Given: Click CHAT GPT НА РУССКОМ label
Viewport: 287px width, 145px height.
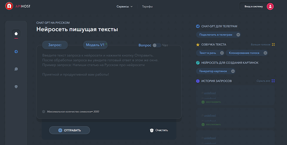Looking at the screenshot, I should [53, 23].
